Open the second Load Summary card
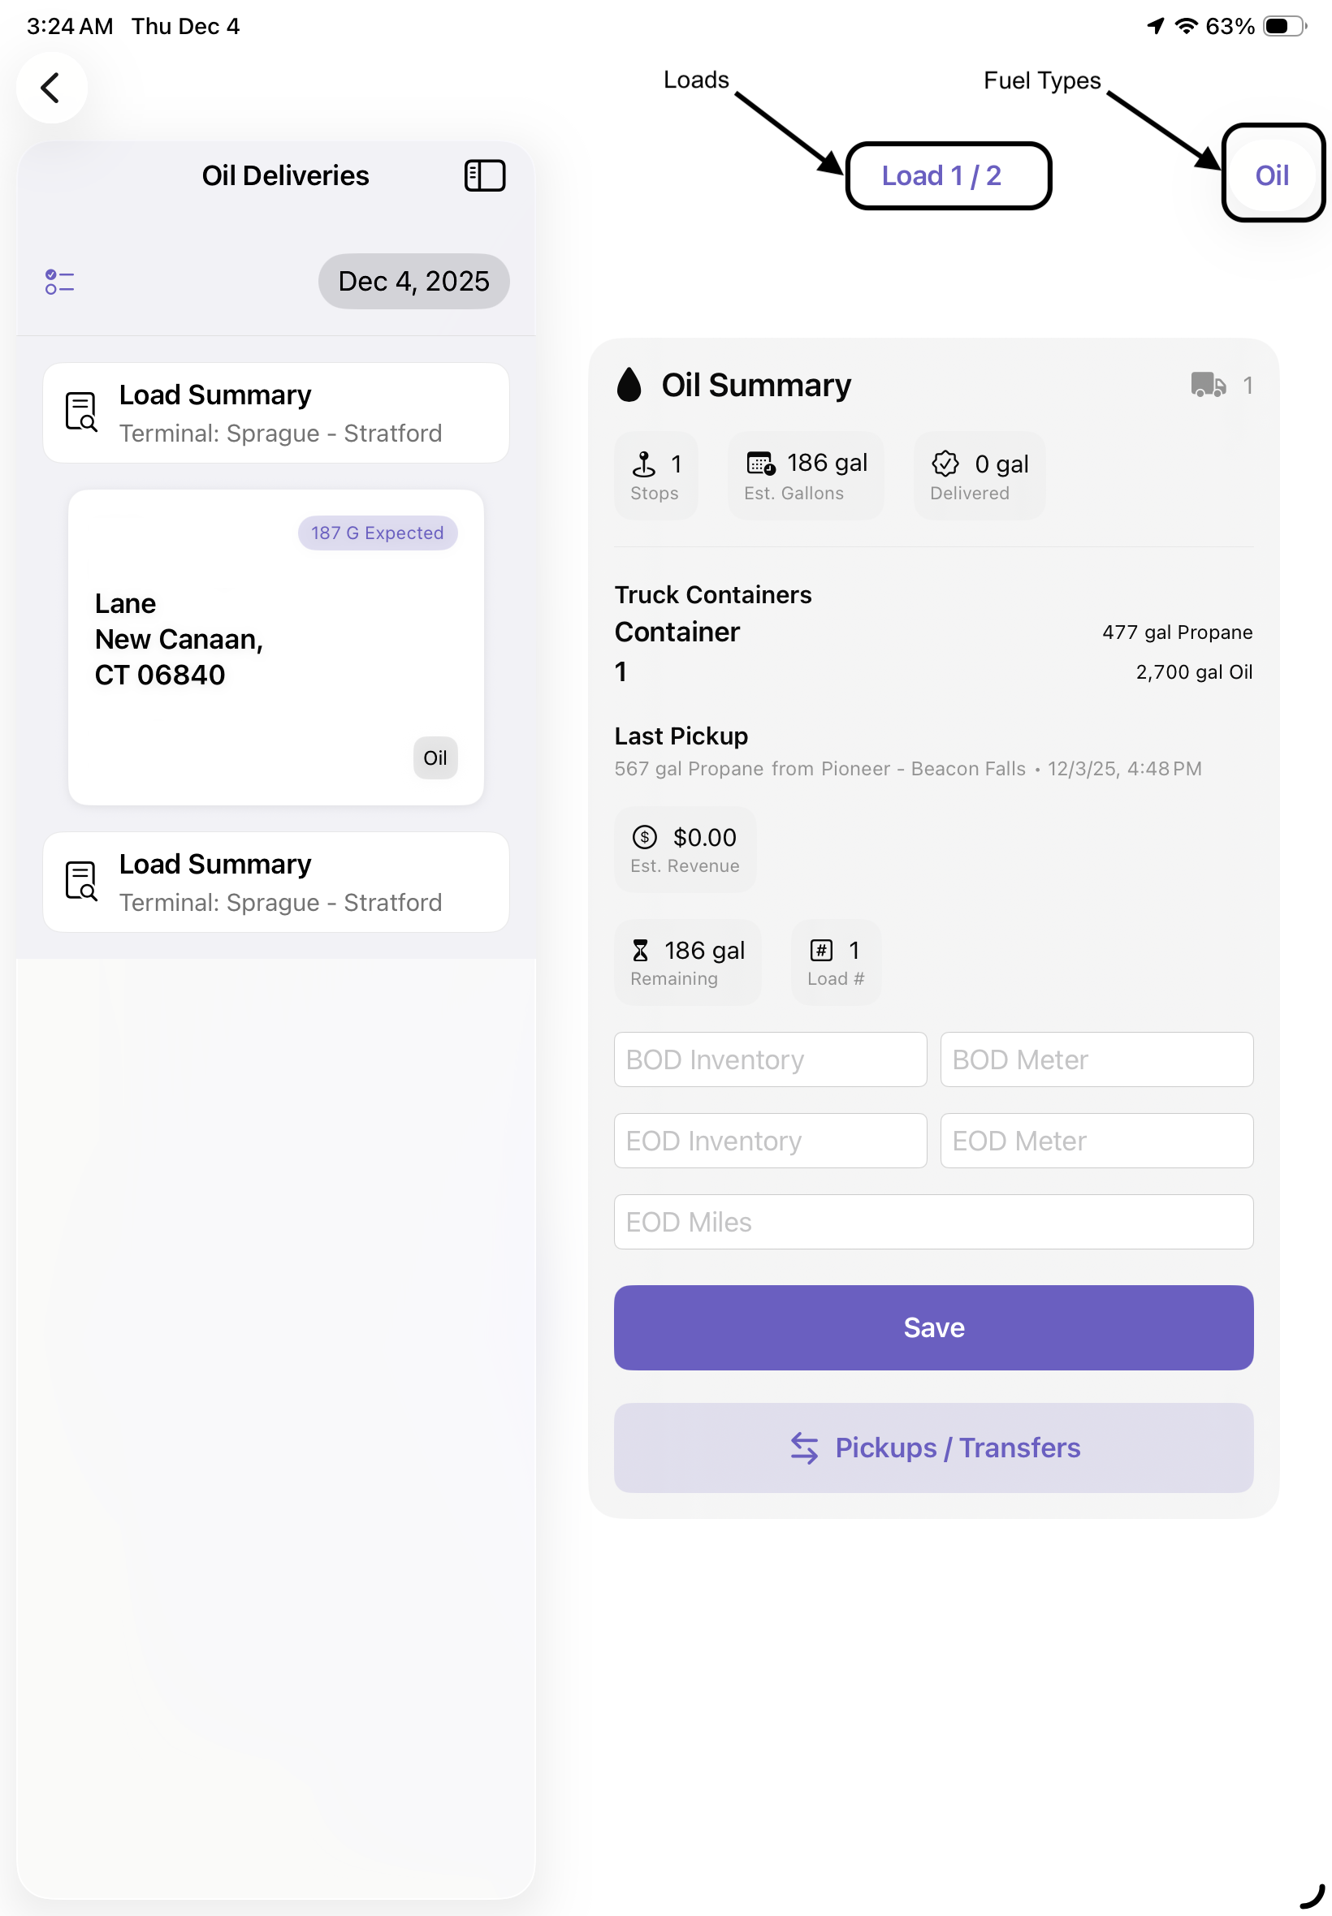The width and height of the screenshot is (1332, 1916). (x=275, y=882)
